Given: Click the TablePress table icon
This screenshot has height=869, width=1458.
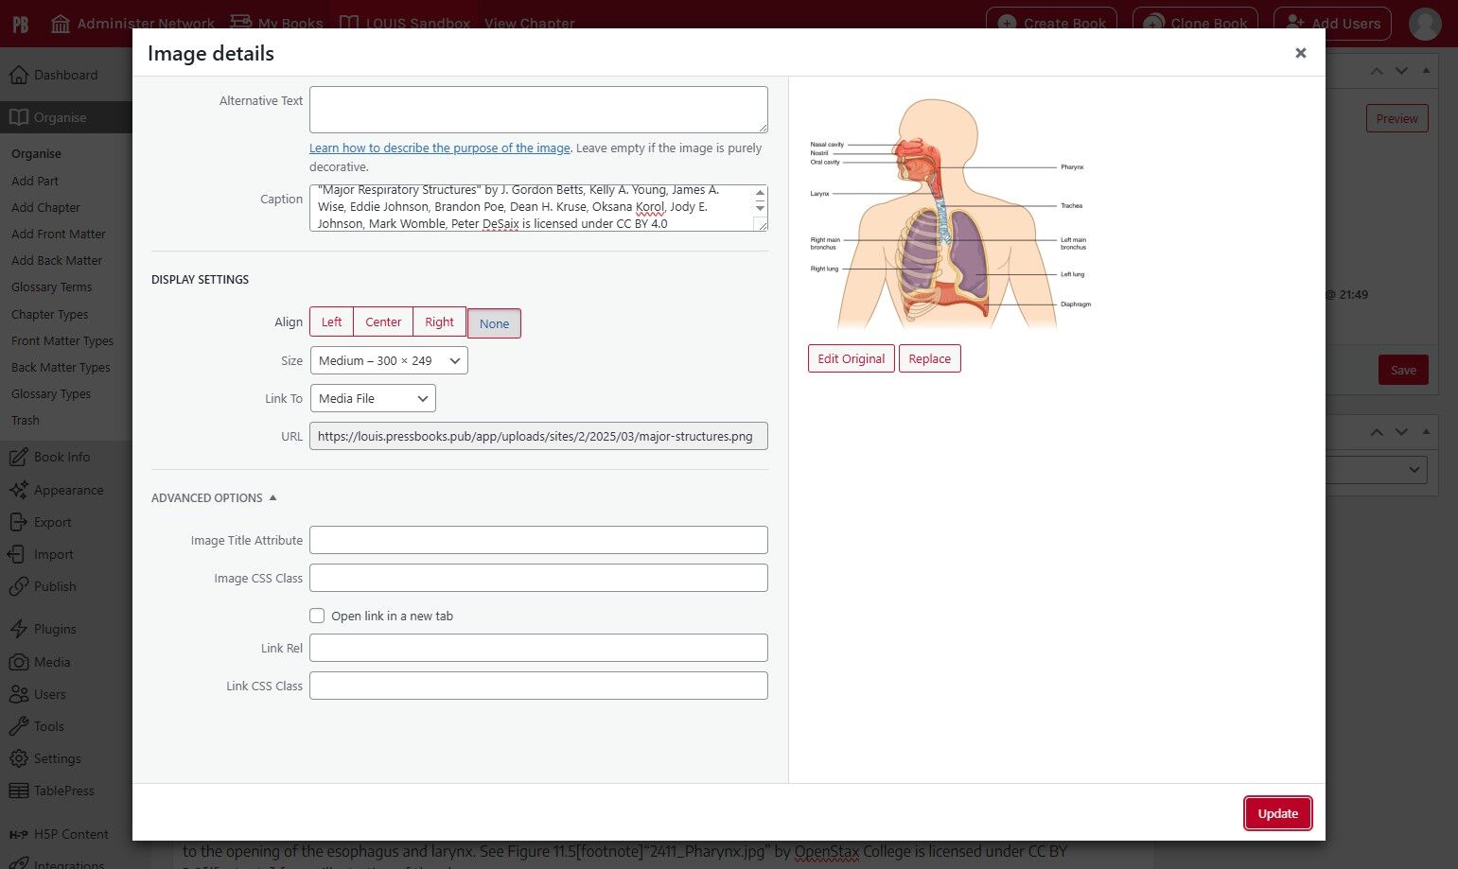Looking at the screenshot, I should point(18,791).
